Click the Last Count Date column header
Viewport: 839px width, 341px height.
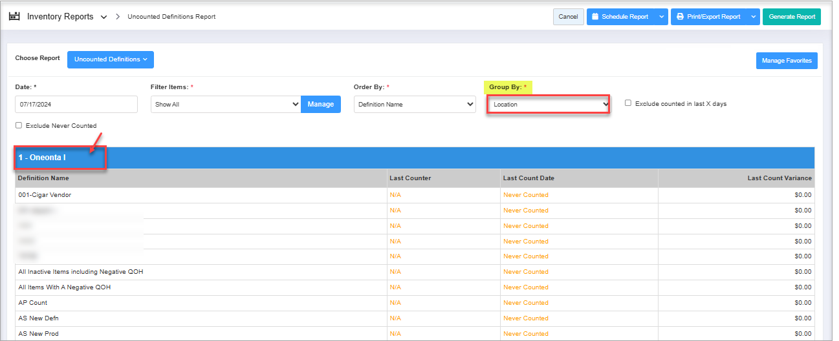point(528,178)
